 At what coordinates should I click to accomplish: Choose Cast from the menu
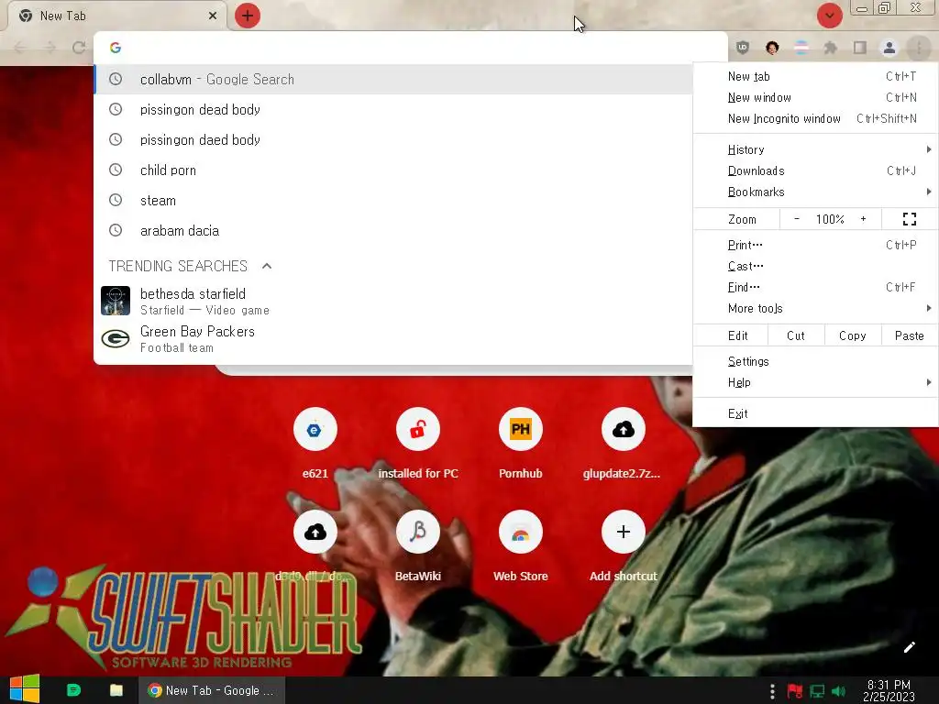(x=815, y=266)
